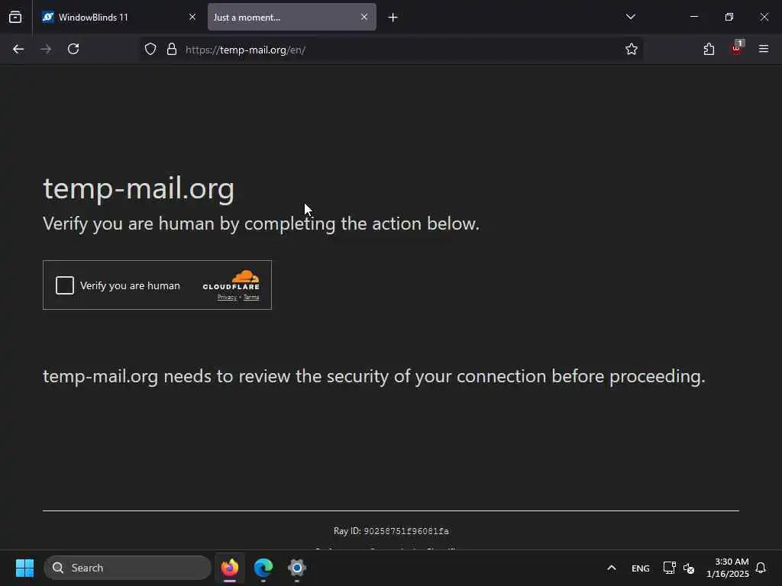Open the Windows Start menu
This screenshot has height=586, width=782.
pyautogui.click(x=24, y=568)
